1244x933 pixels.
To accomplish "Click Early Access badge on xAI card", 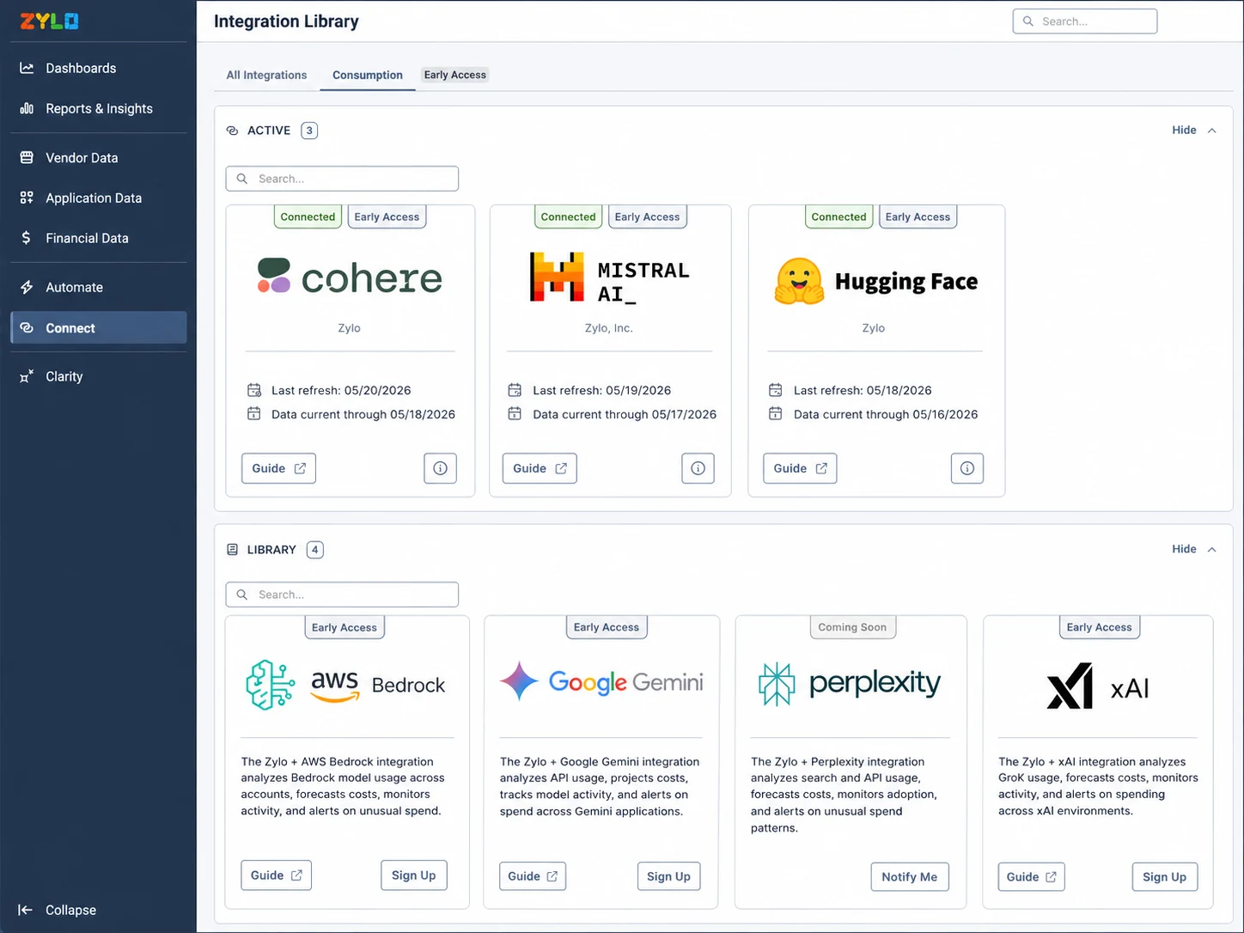I will click(x=1100, y=627).
